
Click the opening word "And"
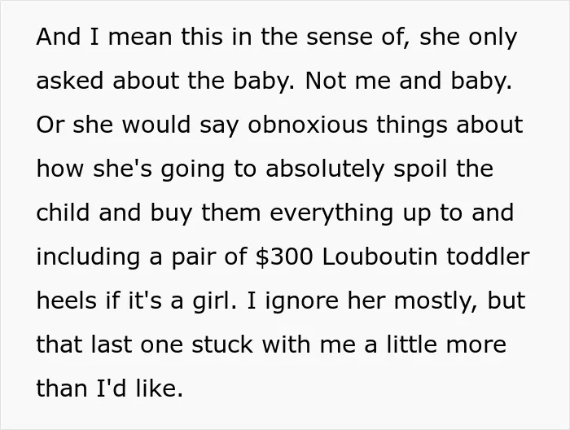[x=58, y=37]
